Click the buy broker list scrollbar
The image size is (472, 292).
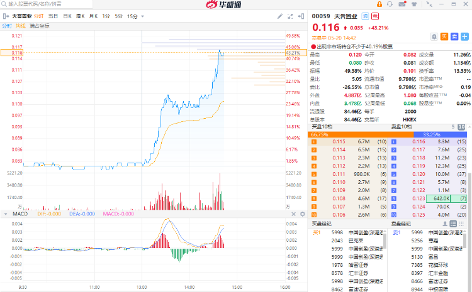coord(385,241)
